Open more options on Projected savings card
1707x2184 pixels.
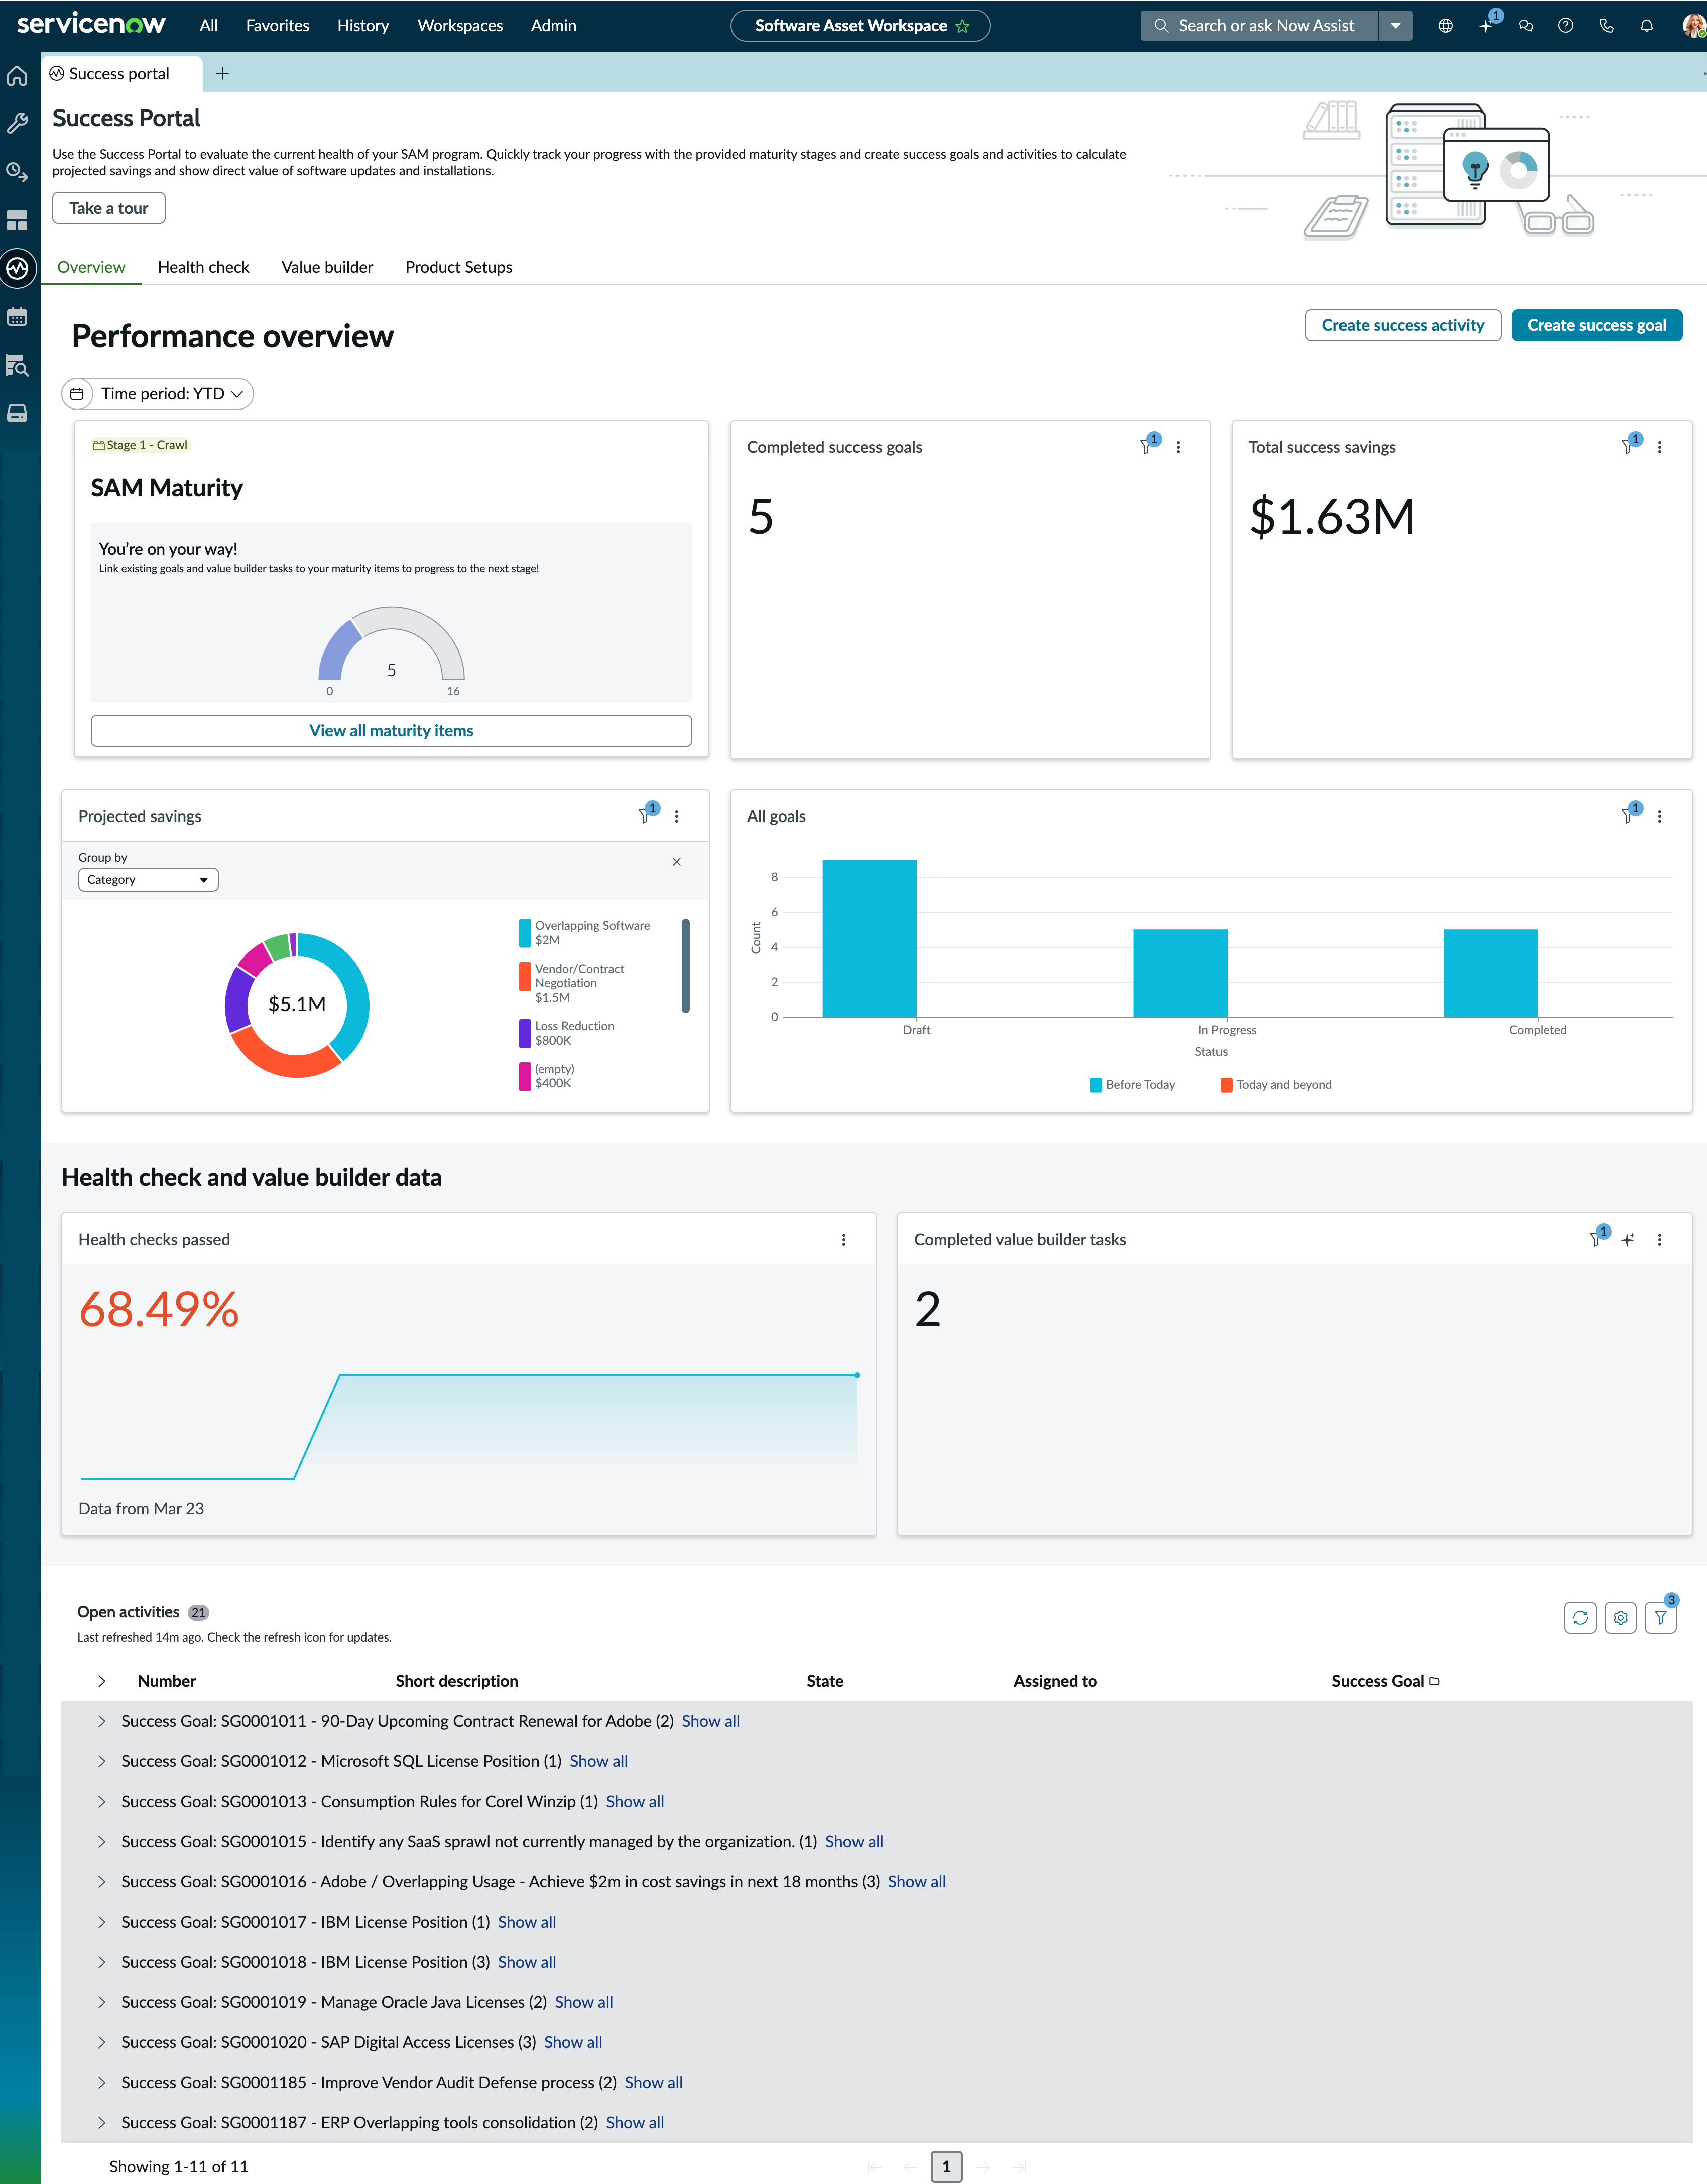(x=677, y=816)
